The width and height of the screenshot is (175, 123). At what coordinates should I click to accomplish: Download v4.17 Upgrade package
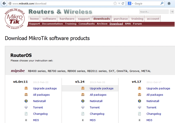[158, 88]
